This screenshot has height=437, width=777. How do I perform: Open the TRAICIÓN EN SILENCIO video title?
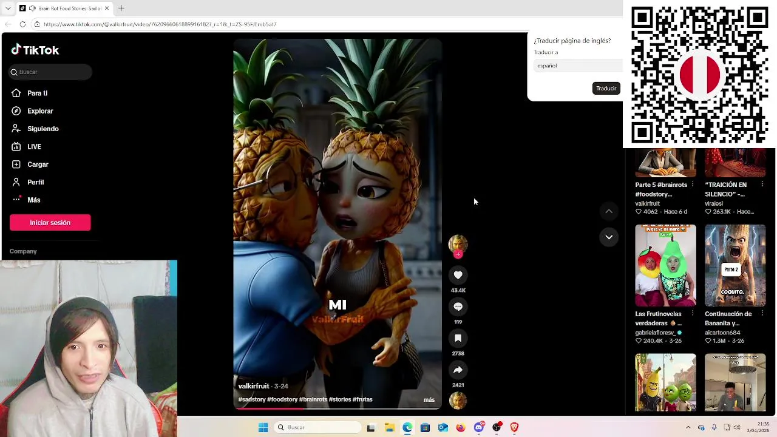pos(726,189)
